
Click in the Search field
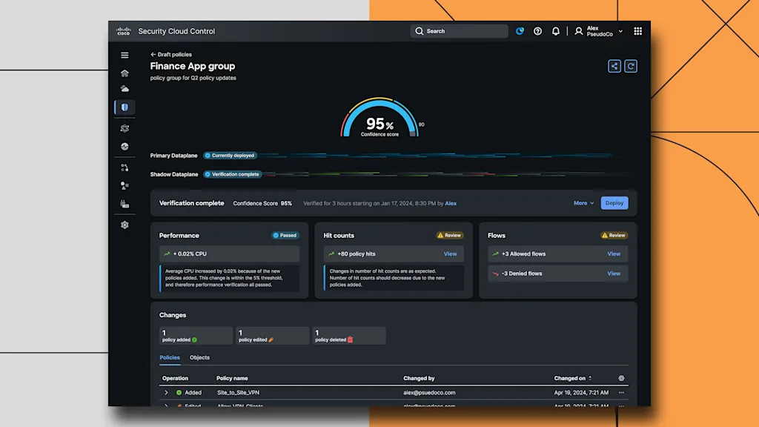(460, 31)
